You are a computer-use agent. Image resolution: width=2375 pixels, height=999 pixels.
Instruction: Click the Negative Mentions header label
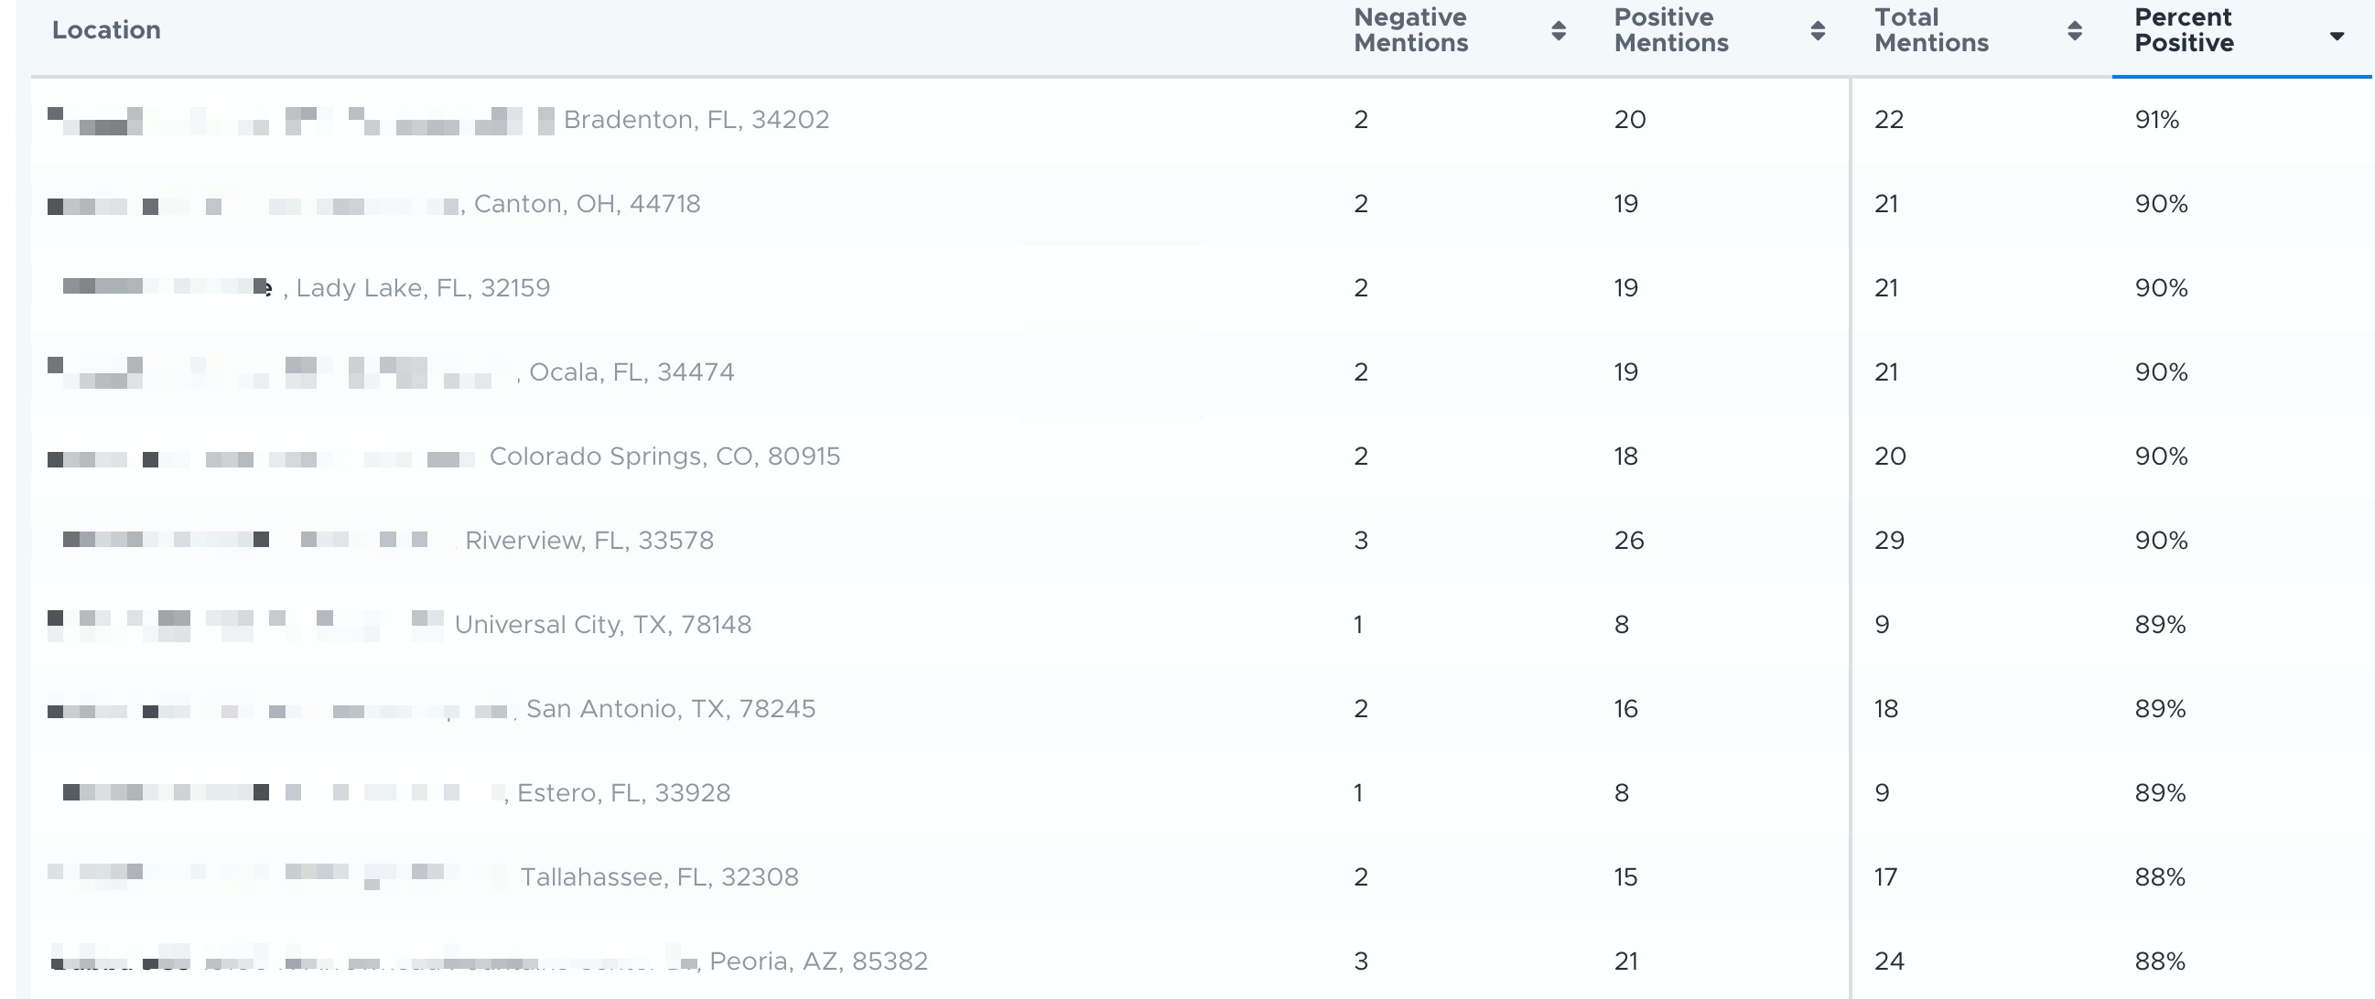click(1410, 30)
